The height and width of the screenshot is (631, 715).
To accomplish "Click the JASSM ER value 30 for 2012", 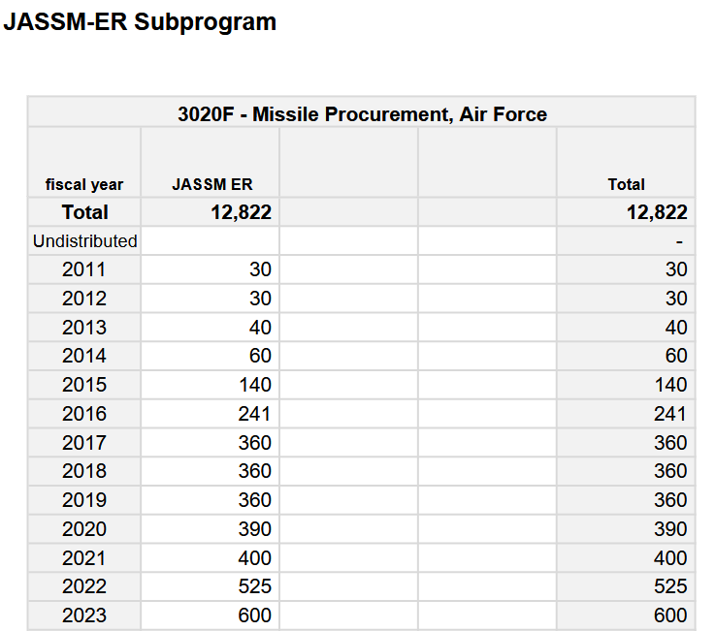I will pyautogui.click(x=260, y=299).
